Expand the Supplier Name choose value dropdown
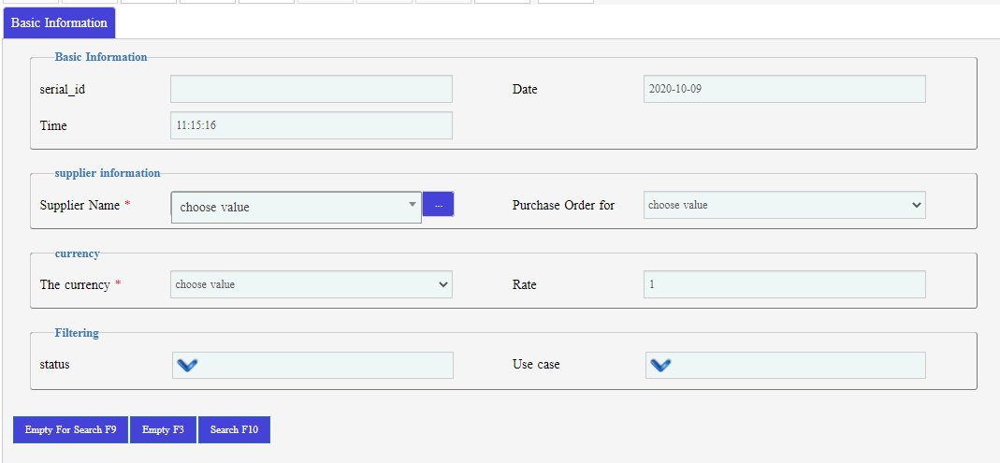 (296, 207)
